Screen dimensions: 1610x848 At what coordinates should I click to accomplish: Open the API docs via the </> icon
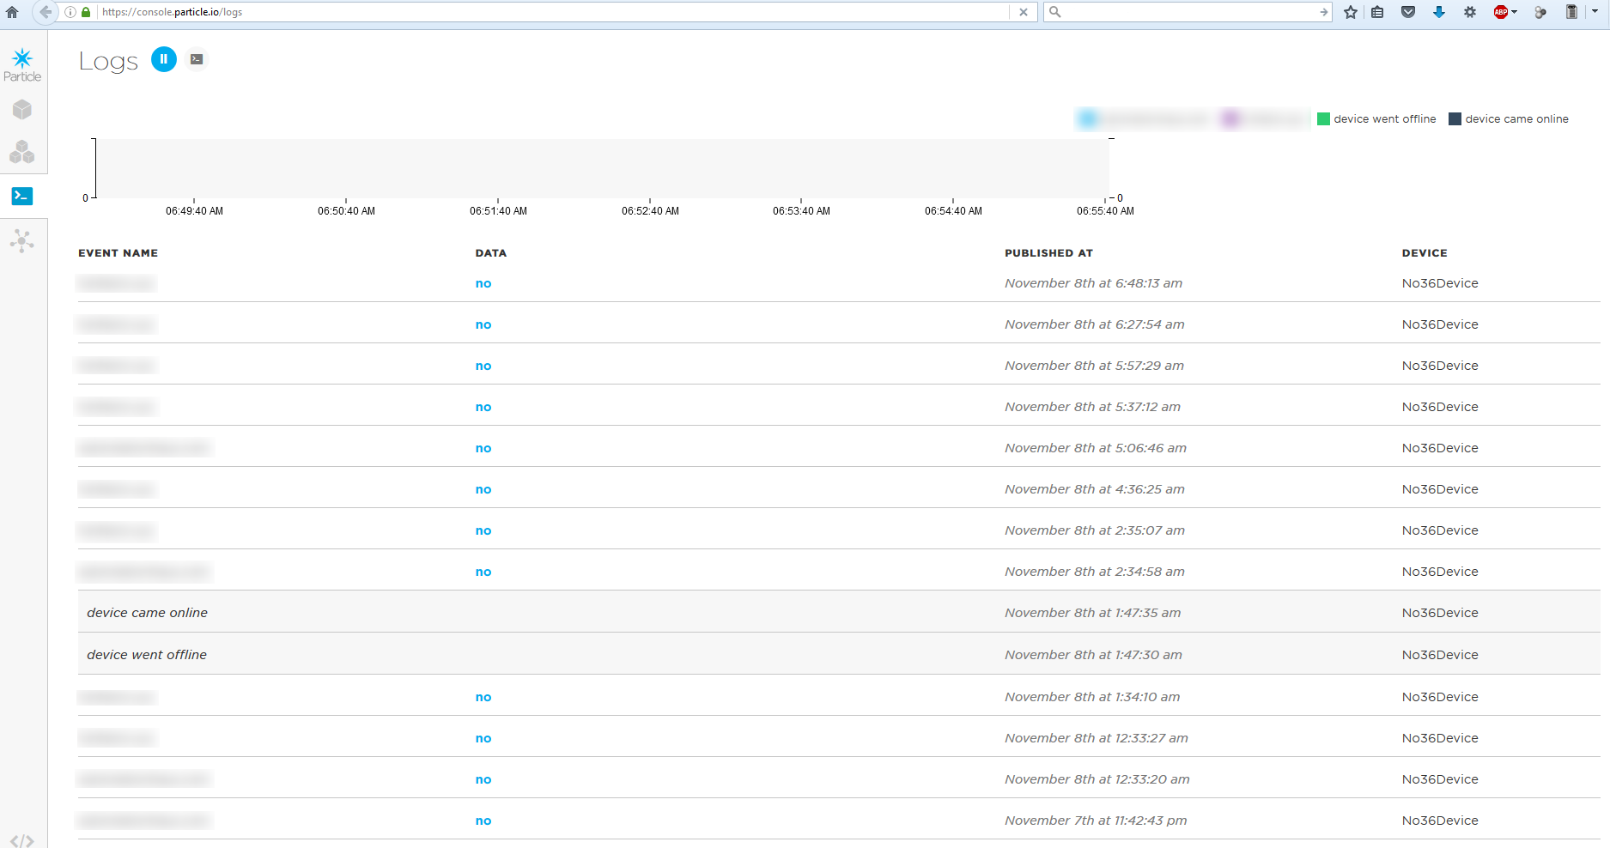pyautogui.click(x=23, y=839)
